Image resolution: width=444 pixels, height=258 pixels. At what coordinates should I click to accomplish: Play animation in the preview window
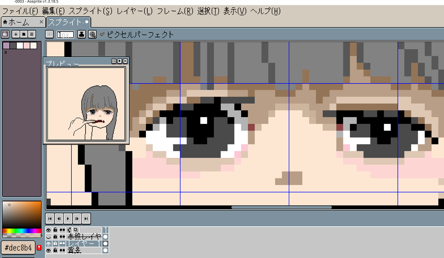tap(120, 61)
